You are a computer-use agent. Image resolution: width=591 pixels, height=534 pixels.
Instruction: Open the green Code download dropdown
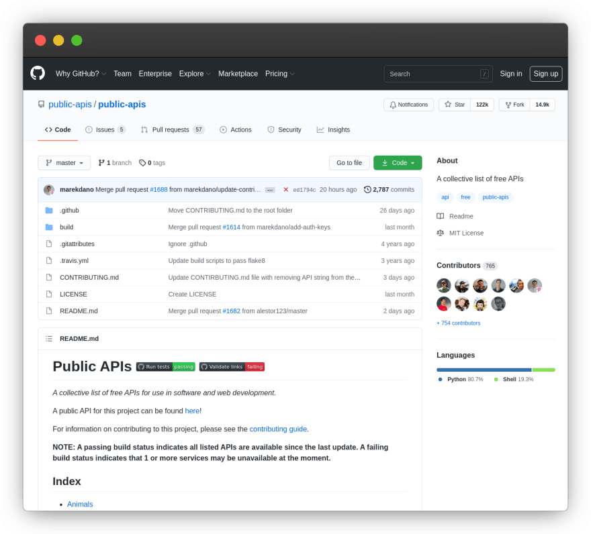coord(398,163)
